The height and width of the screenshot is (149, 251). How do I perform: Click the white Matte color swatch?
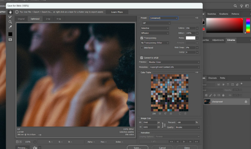pos(190,38)
